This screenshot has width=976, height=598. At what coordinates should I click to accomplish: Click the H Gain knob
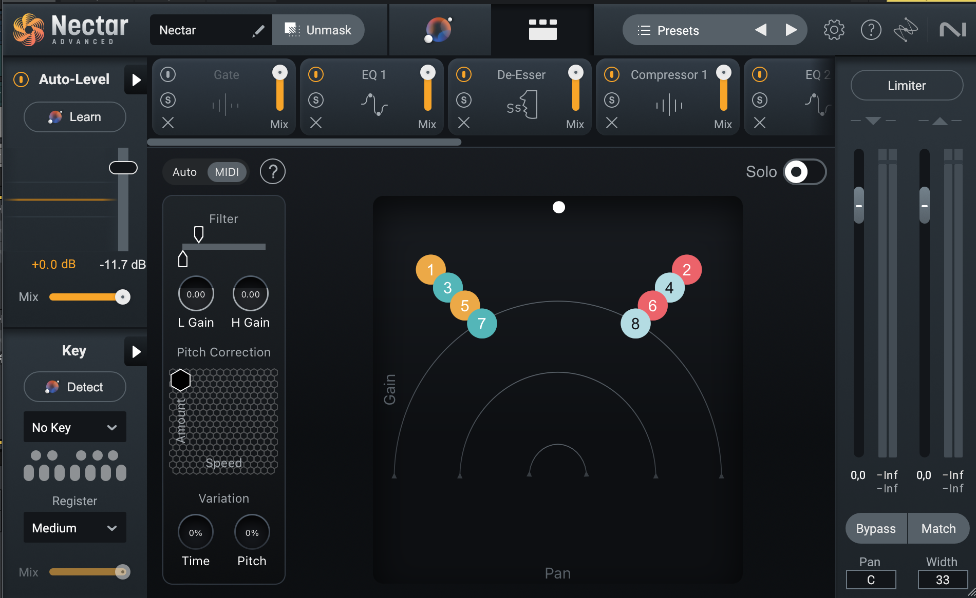tap(251, 294)
